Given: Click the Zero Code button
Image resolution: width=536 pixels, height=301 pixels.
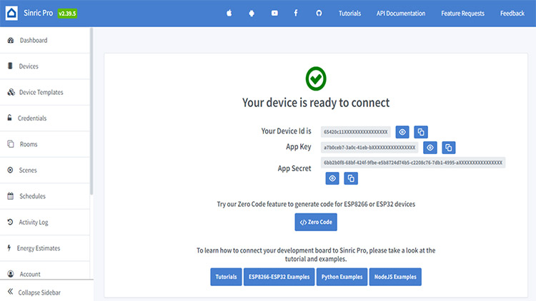Looking at the screenshot, I should coord(316,222).
